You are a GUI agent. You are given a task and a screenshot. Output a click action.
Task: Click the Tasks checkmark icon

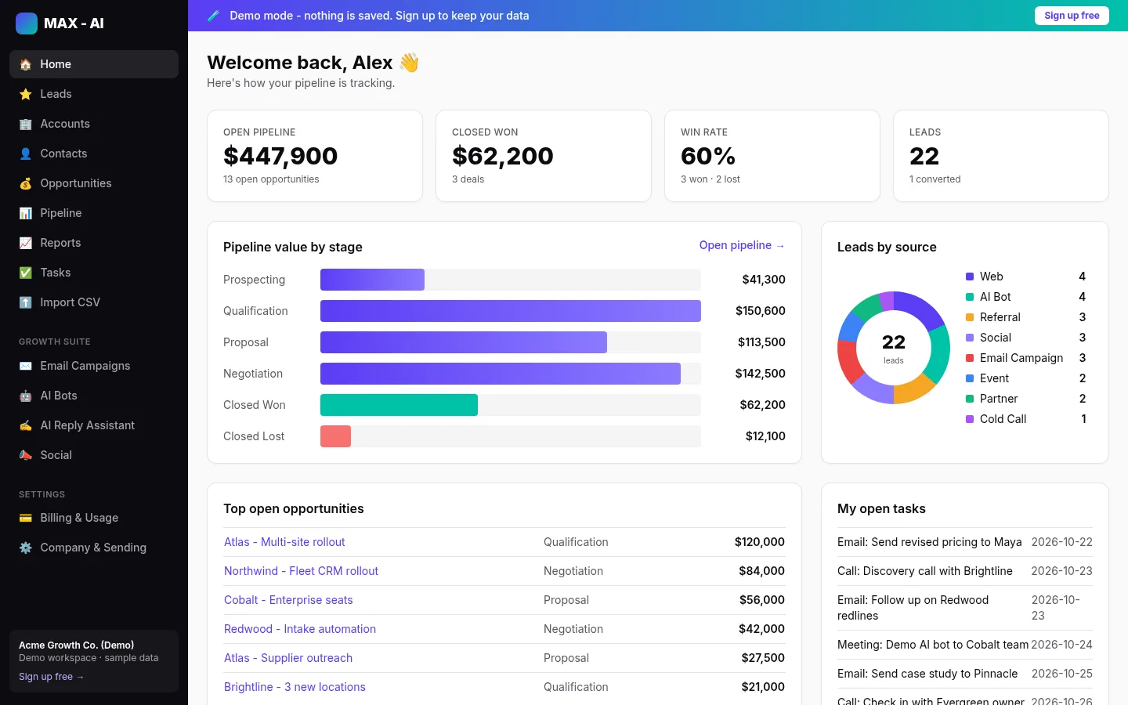(26, 273)
